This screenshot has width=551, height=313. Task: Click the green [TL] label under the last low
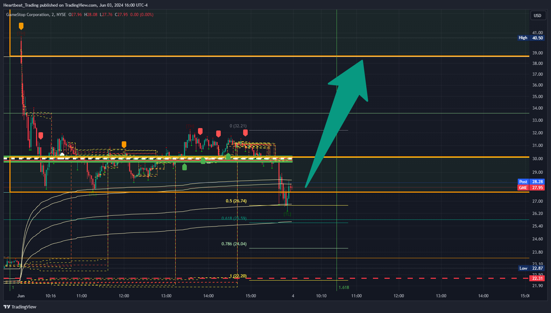287,214
